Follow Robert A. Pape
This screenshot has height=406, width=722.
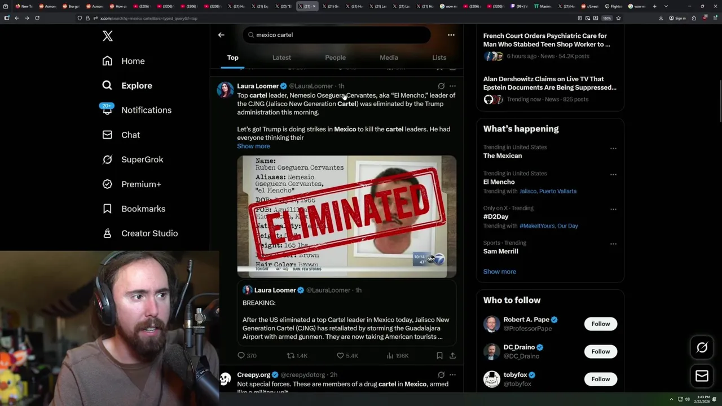point(600,324)
